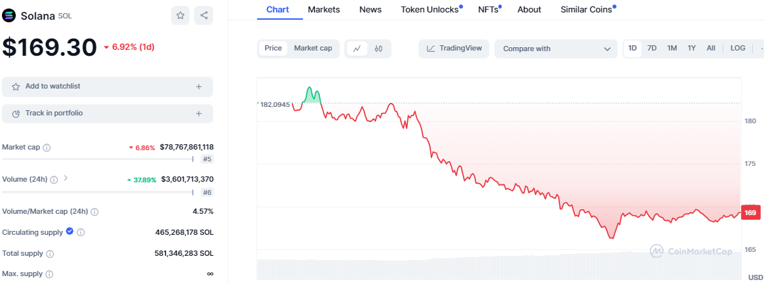The height and width of the screenshot is (284, 764).
Task: Click the Total supply info icon
Action: click(50, 254)
